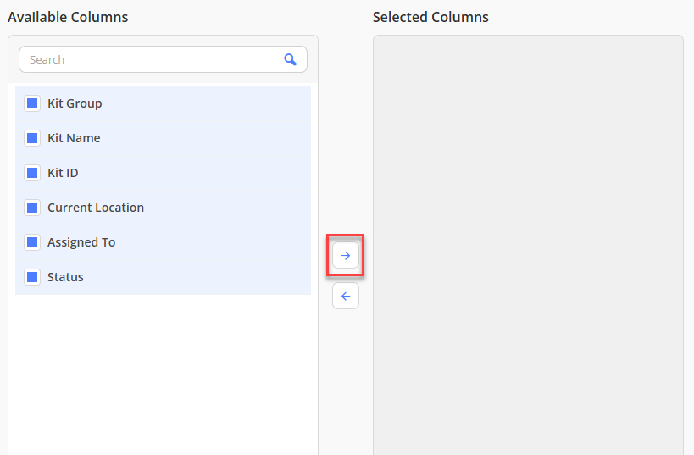Click empty area below the Status row
694x455 pixels.
point(163,374)
